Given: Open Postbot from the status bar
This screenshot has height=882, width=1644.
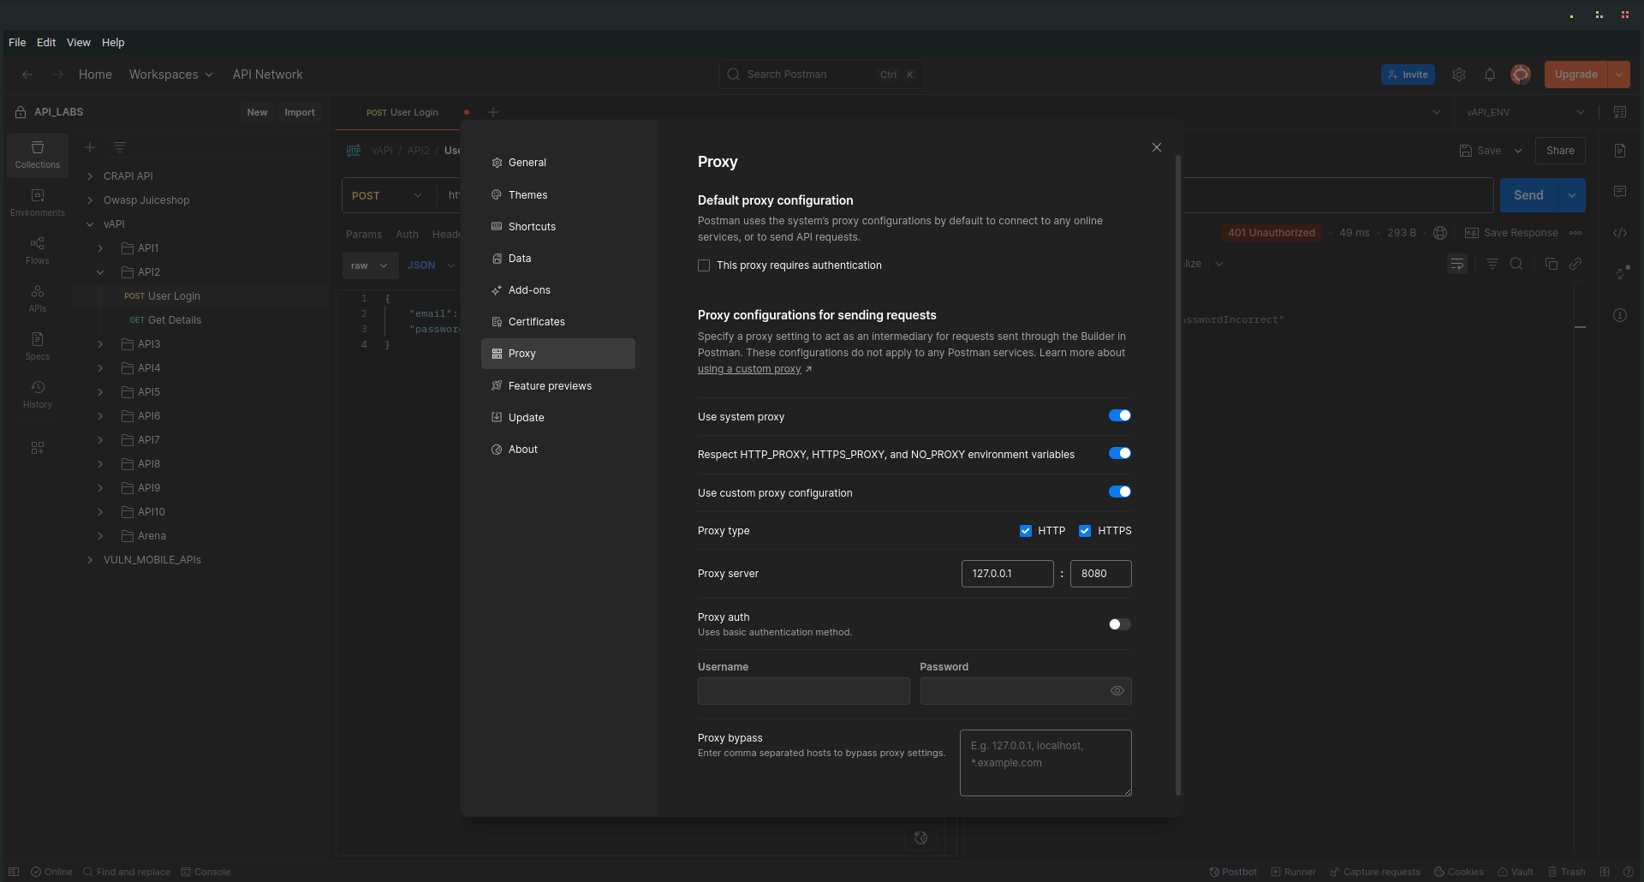Looking at the screenshot, I should (1233, 872).
